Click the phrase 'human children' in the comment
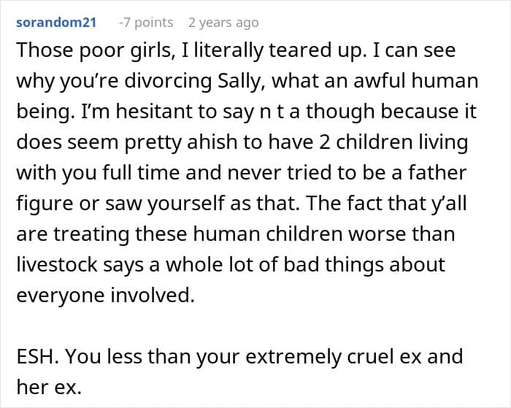511x408 pixels. tap(268, 234)
